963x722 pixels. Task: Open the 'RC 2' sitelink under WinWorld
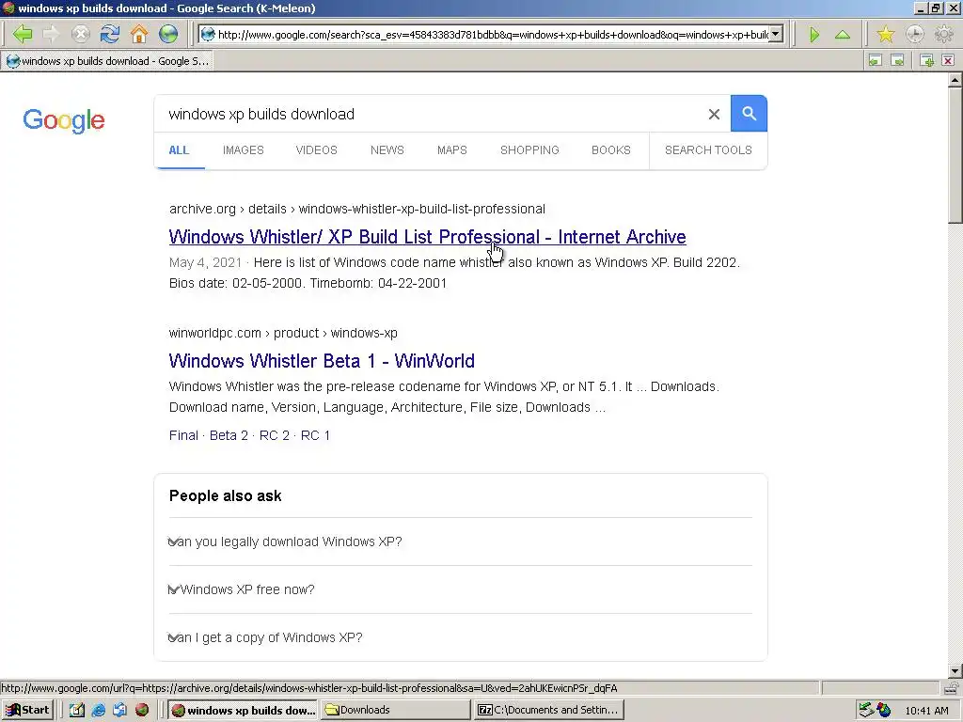pos(274,435)
